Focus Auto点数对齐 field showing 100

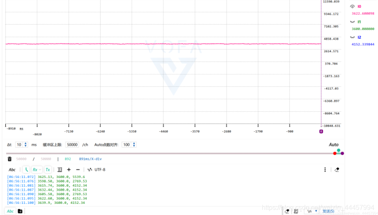127,145
